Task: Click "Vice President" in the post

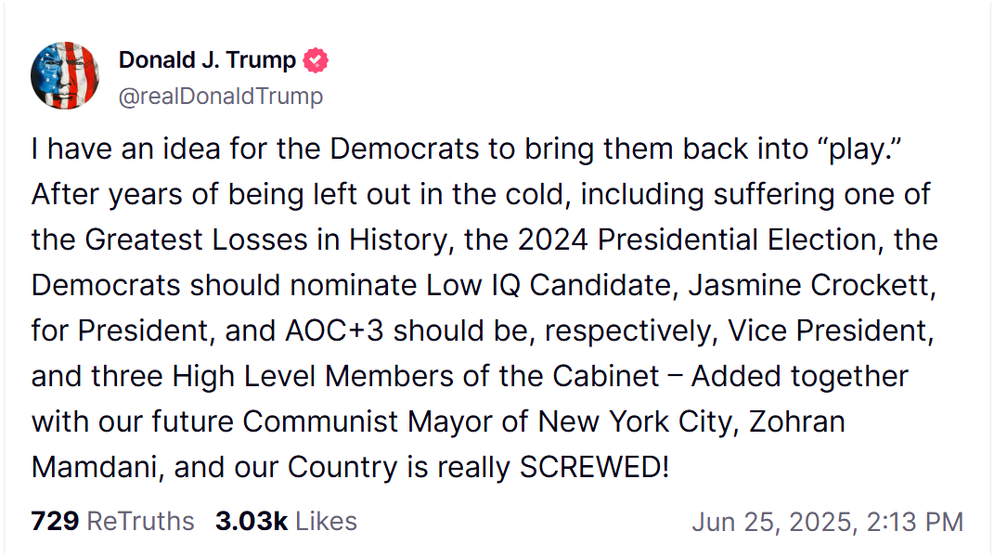Action: point(831,330)
